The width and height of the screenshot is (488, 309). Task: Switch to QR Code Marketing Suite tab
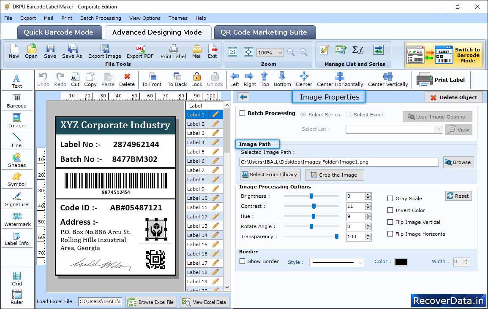click(264, 32)
